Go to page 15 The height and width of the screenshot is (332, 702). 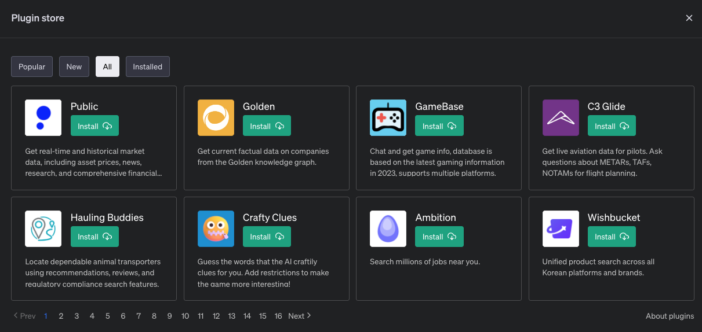pos(263,316)
